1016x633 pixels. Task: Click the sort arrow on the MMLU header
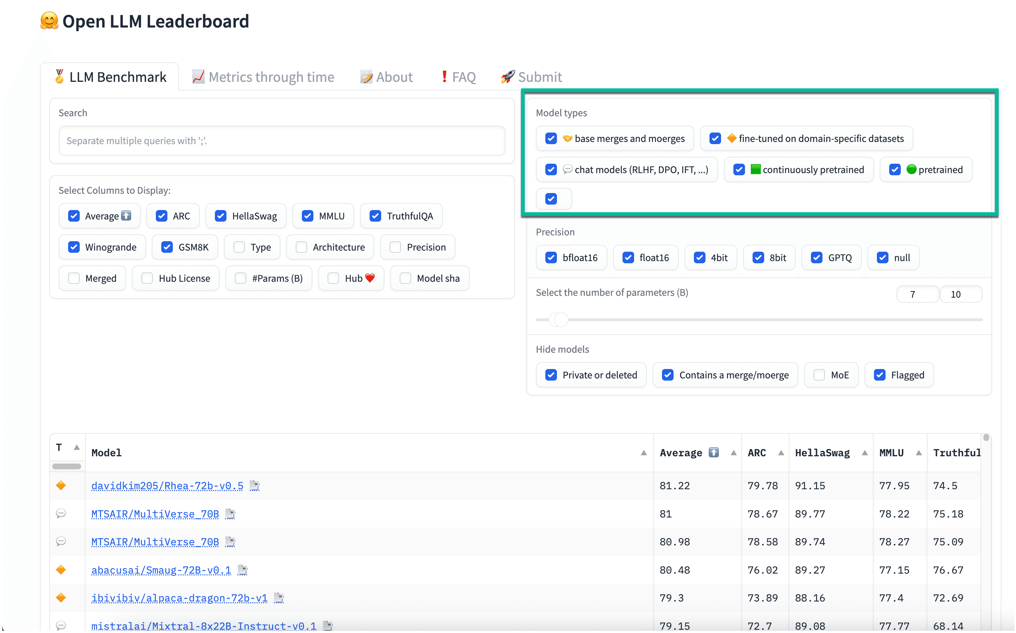click(x=919, y=453)
